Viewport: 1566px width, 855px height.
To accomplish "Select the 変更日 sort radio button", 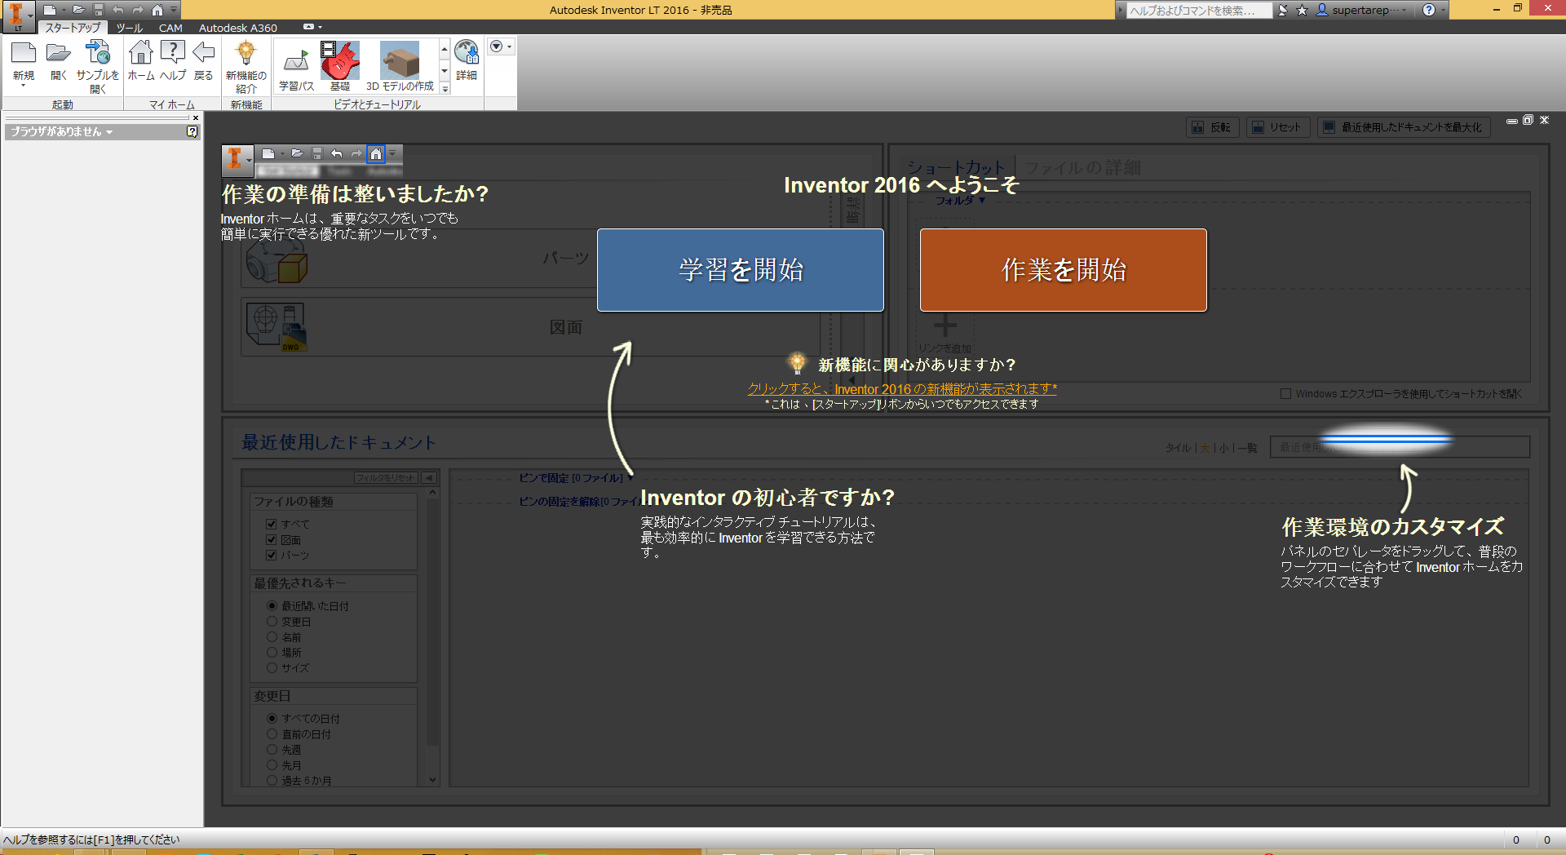I will click(x=272, y=622).
